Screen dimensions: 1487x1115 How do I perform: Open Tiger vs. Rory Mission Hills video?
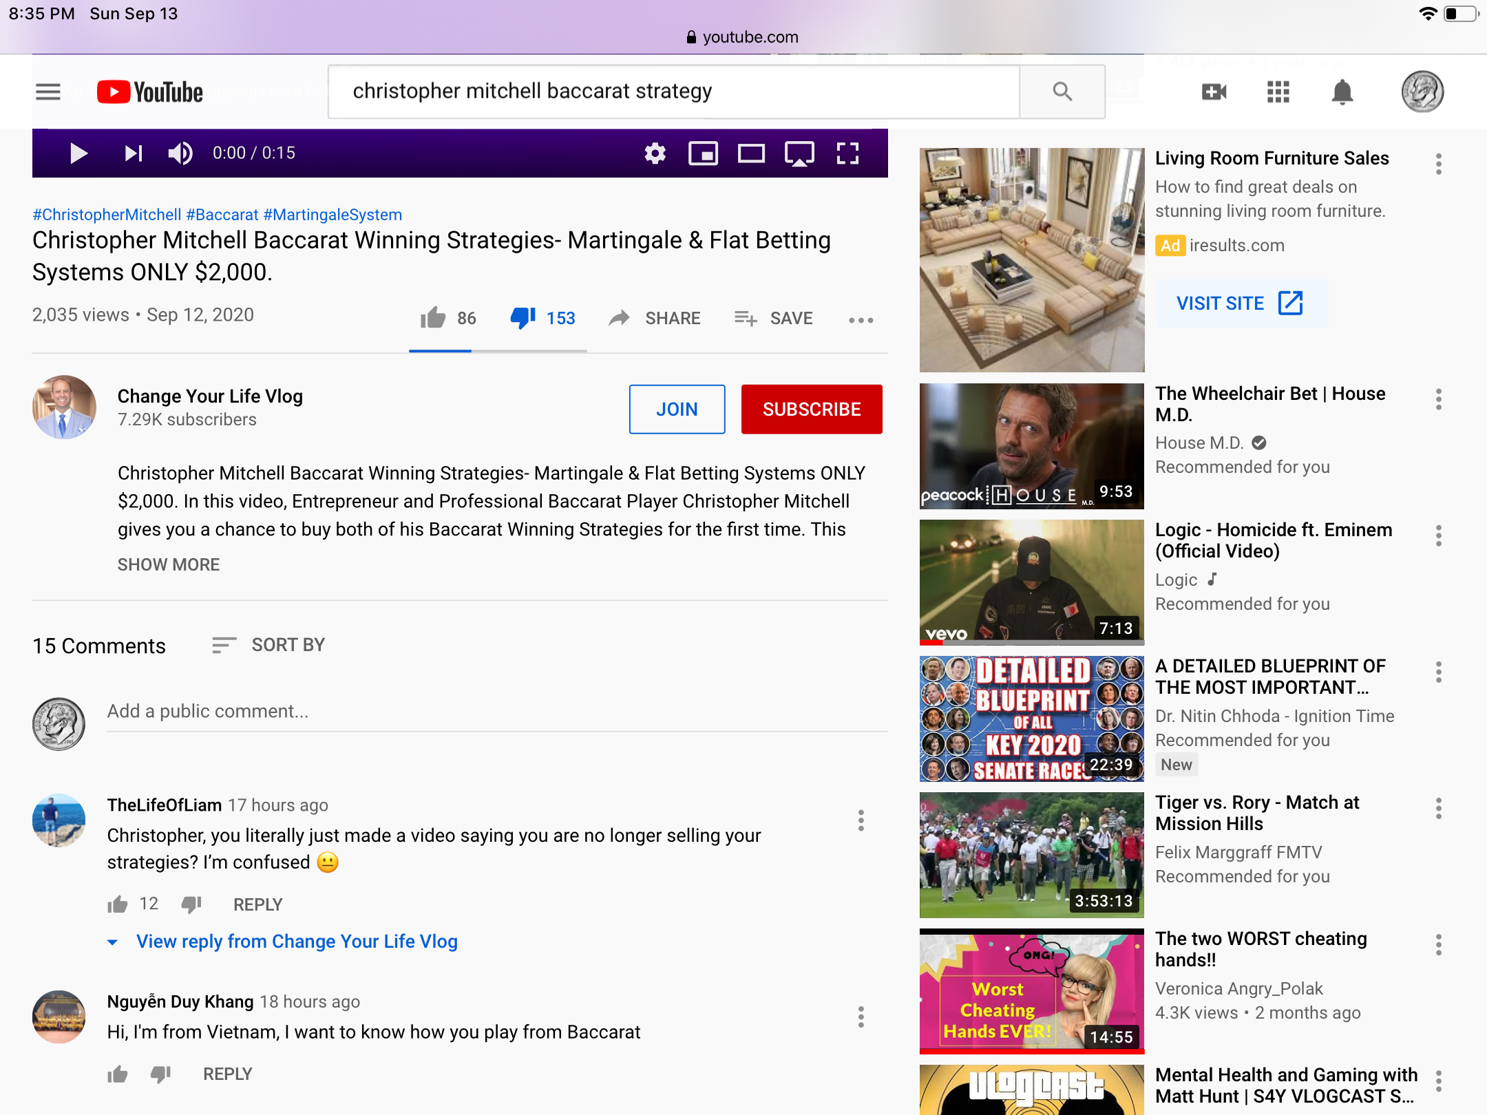[1032, 855]
